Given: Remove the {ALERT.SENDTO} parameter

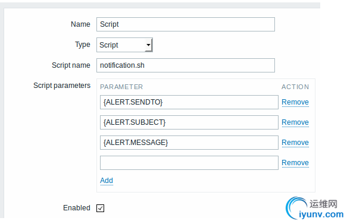Looking at the screenshot, I should pos(295,102).
